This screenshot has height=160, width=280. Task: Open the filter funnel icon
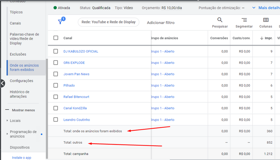[x=60, y=22]
